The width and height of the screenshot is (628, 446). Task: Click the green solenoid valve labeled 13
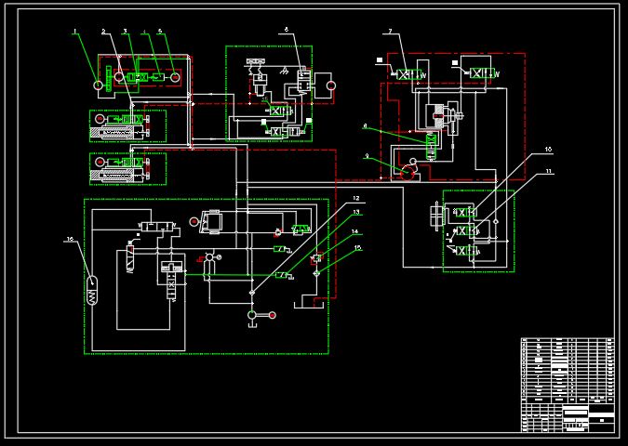284,275
